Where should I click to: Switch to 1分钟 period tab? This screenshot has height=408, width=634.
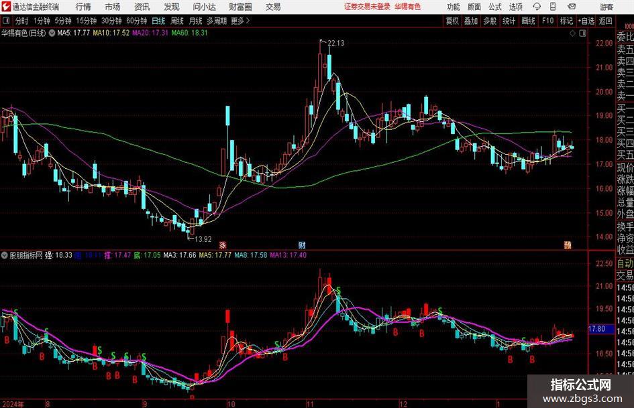(x=41, y=21)
